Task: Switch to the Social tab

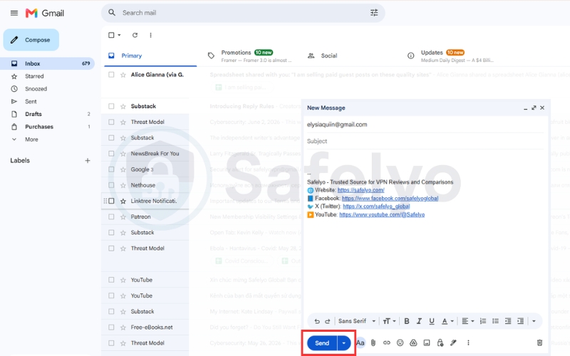Action: click(x=328, y=56)
